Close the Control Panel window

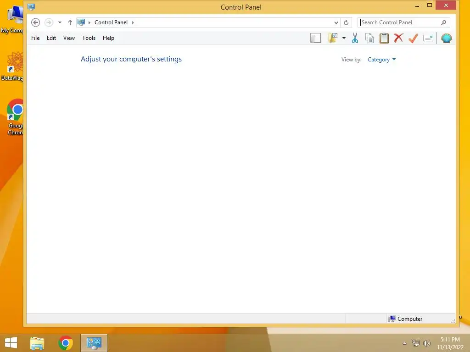click(x=446, y=5)
